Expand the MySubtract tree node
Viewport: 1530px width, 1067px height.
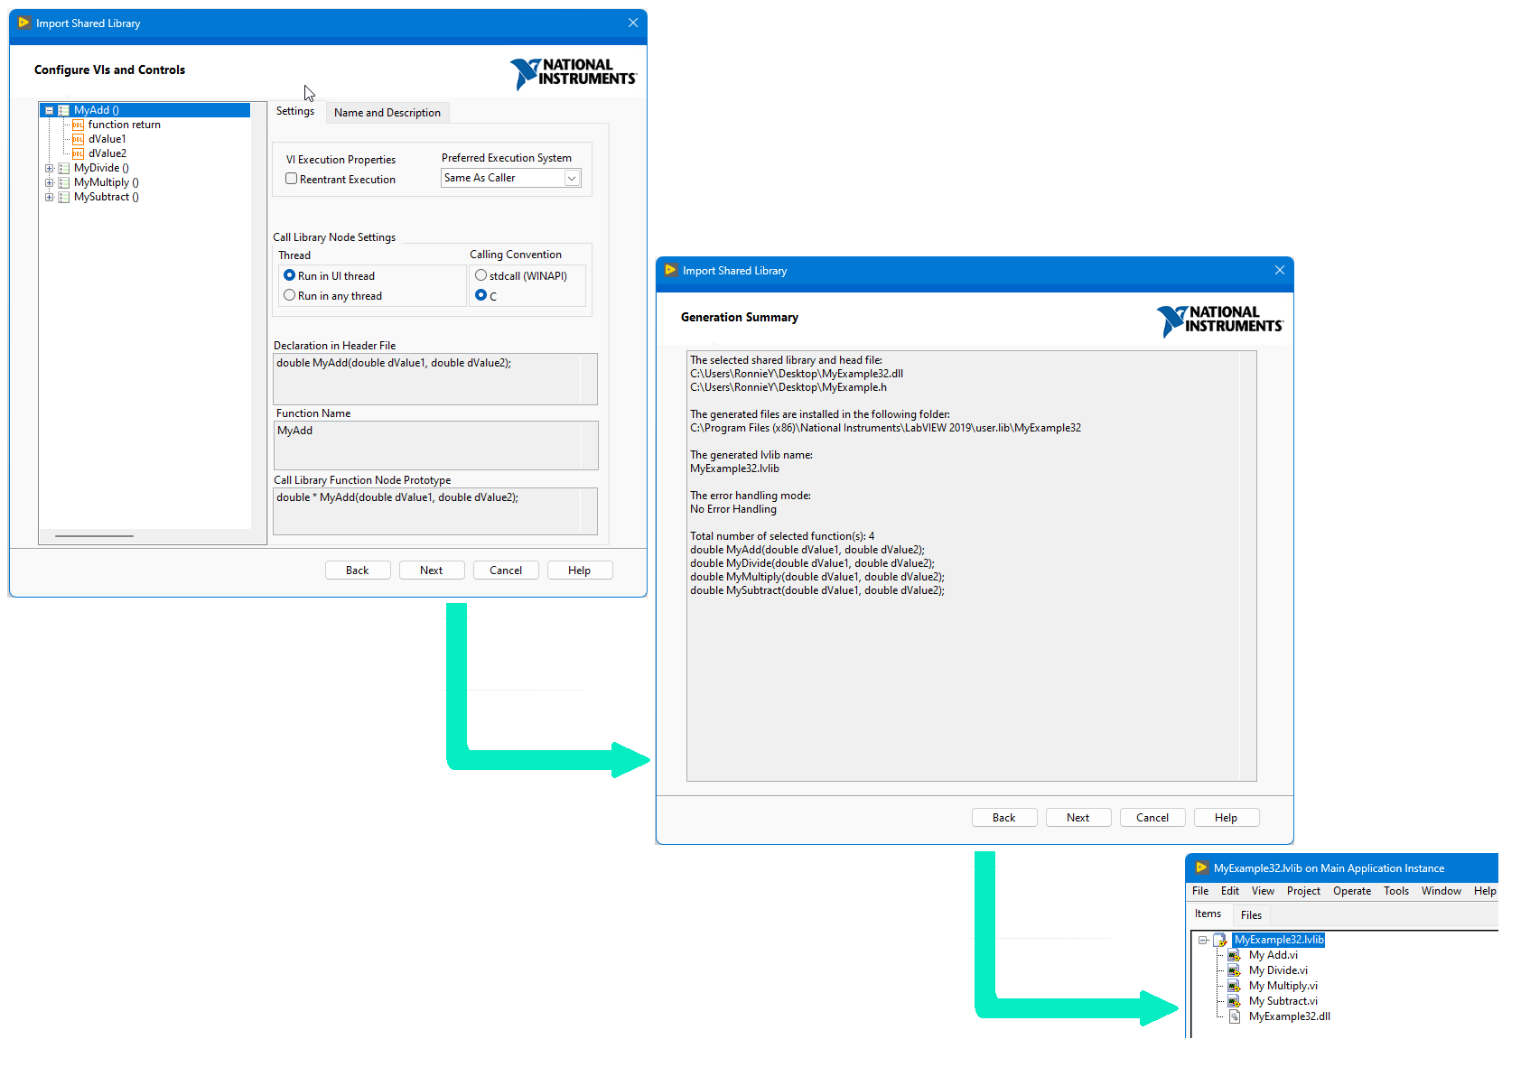[50, 197]
